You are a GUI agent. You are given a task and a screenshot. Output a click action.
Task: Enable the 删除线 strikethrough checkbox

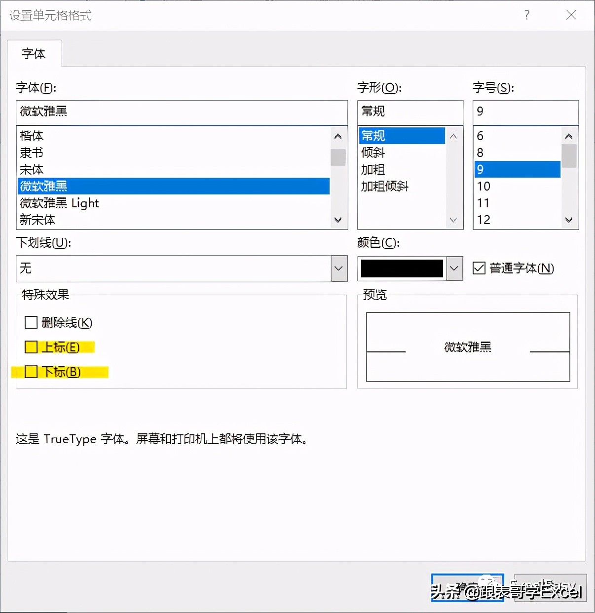31,322
